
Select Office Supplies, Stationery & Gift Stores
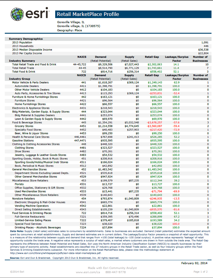pos(39,188)
